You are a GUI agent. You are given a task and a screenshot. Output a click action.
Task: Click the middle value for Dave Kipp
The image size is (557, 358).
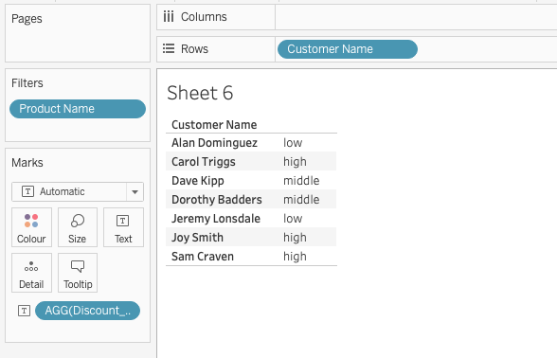click(301, 180)
